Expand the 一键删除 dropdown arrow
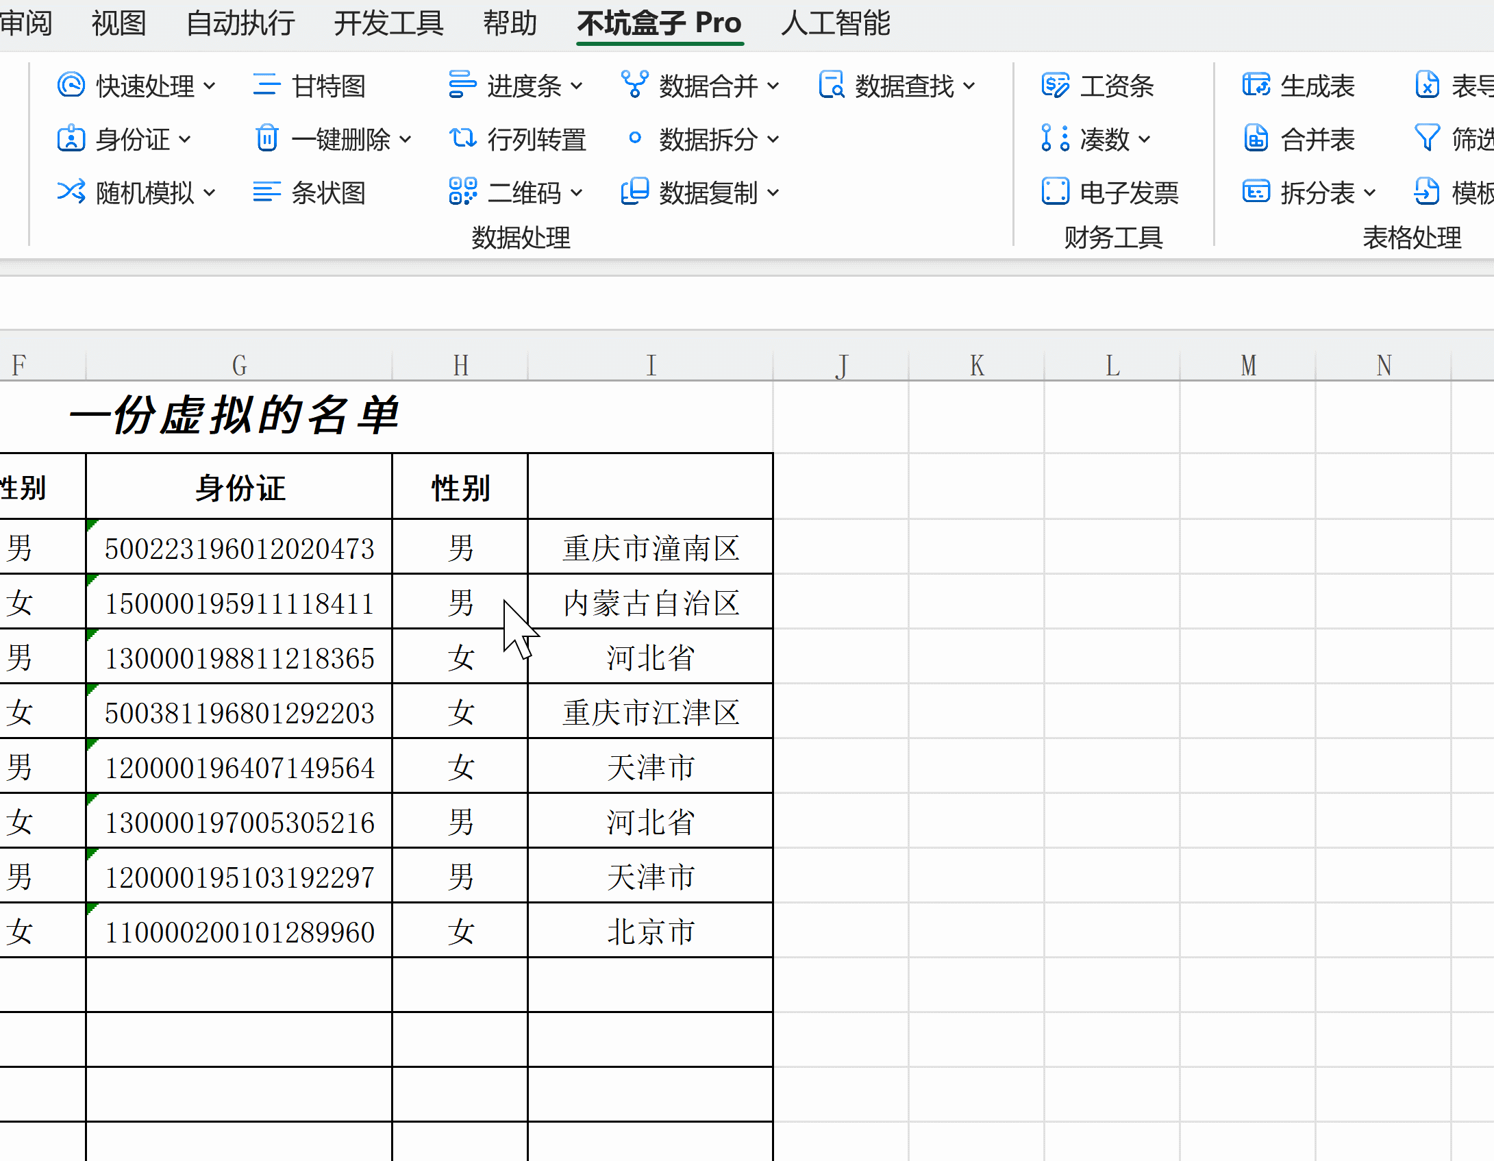1494x1161 pixels. [406, 140]
